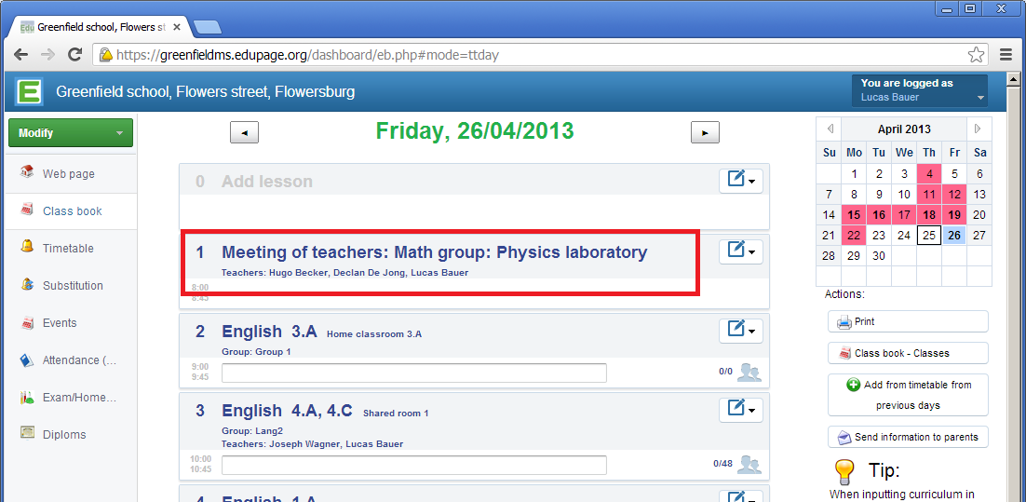This screenshot has height=502, width=1026.
Task: Click the browser forward arrow
Action: [x=47, y=54]
